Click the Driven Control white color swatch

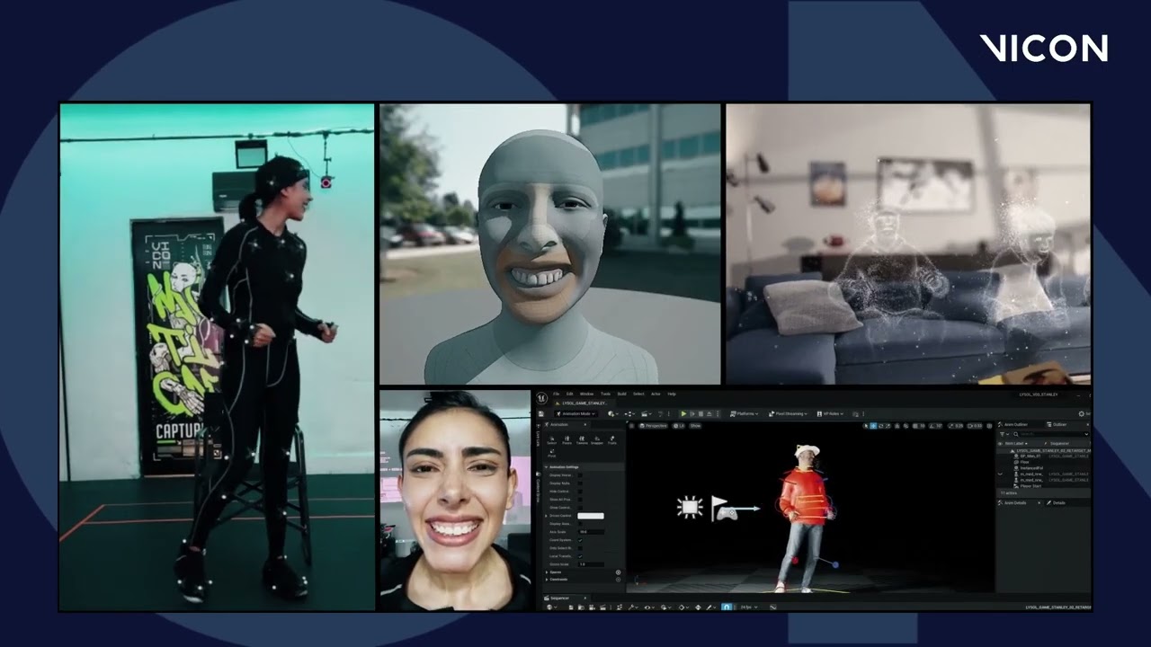(x=591, y=516)
